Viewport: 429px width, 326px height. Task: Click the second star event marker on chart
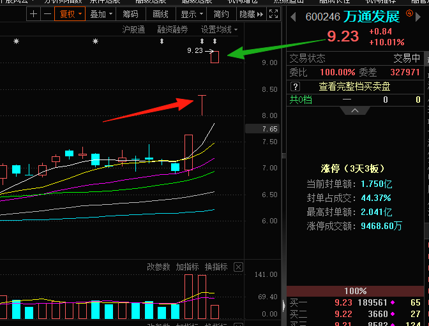[x=95, y=41]
